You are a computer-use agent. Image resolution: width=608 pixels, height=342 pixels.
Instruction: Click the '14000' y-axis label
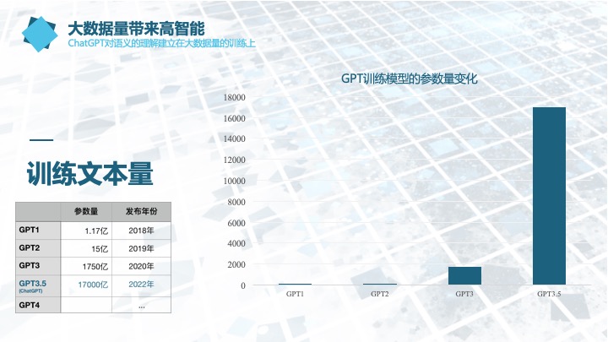(x=234, y=138)
